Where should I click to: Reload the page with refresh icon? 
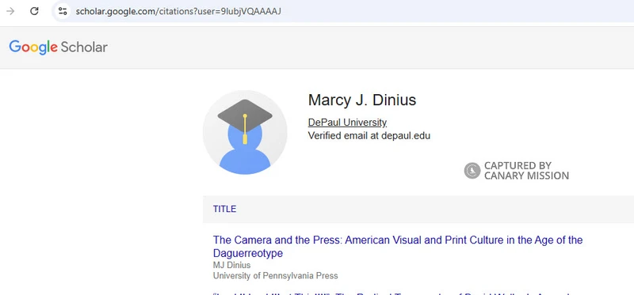tap(34, 11)
